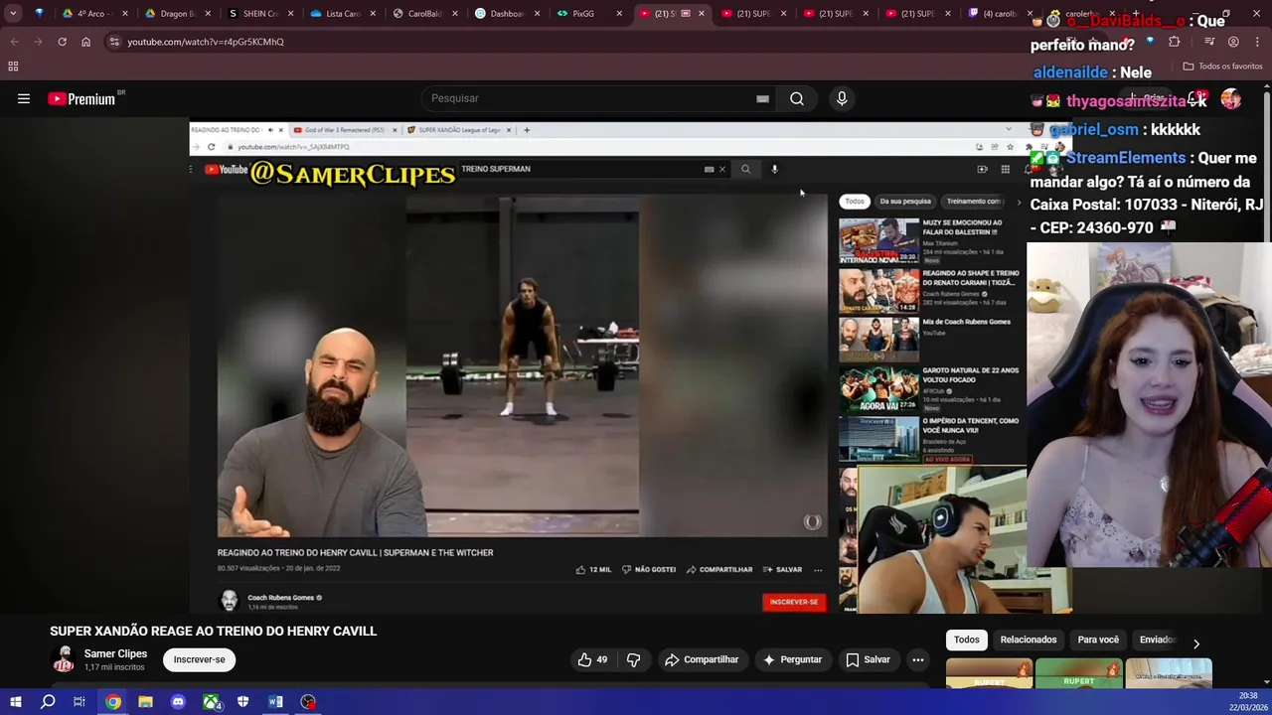Open the browser media controls
The width and height of the screenshot is (1272, 715).
pos(1209,42)
